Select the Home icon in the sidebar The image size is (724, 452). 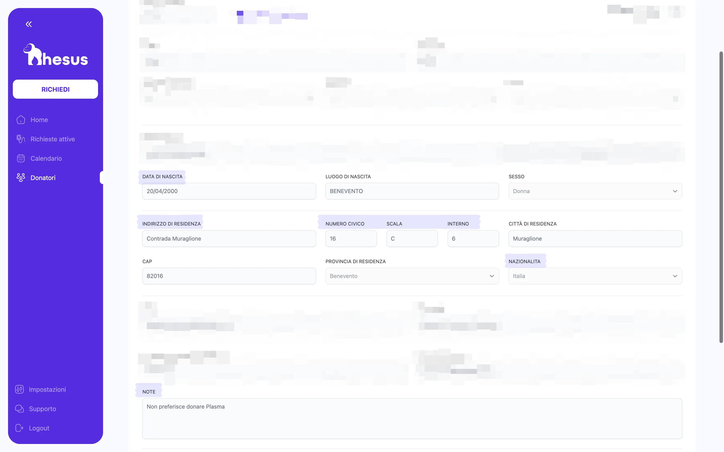click(x=20, y=119)
